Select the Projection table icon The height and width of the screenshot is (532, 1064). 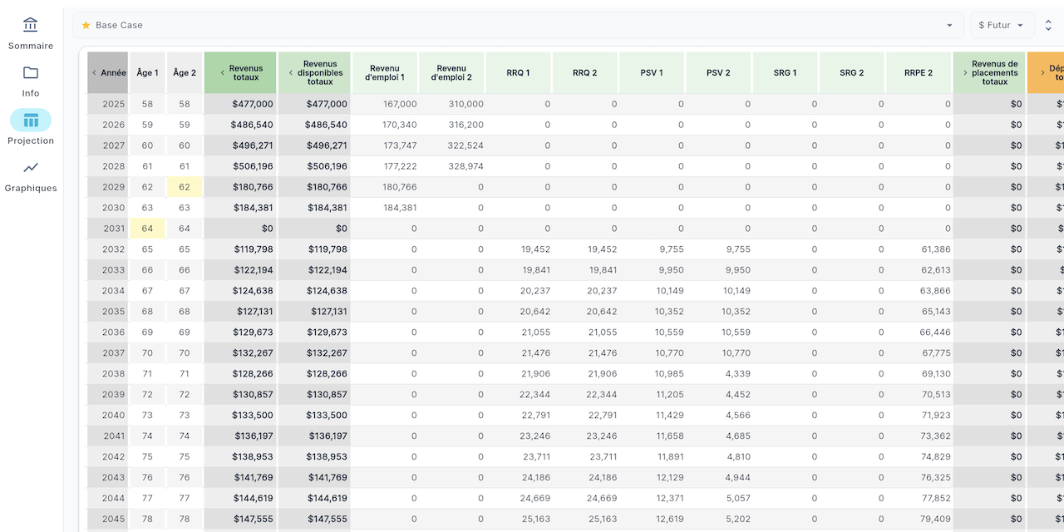coord(31,121)
